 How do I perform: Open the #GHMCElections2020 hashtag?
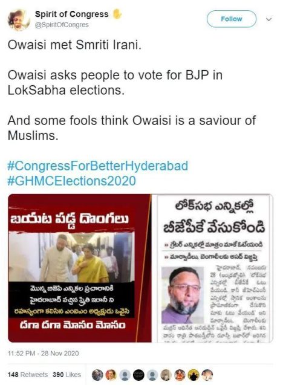tap(71, 181)
